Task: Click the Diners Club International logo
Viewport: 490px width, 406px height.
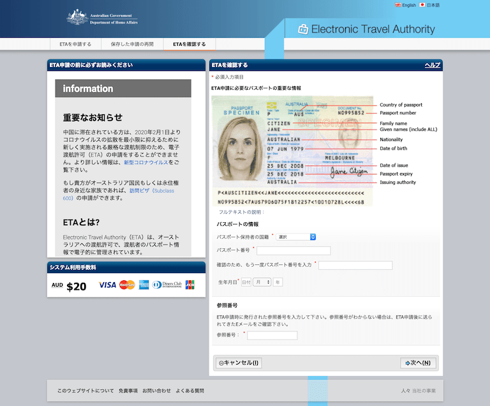Action: [x=167, y=285]
